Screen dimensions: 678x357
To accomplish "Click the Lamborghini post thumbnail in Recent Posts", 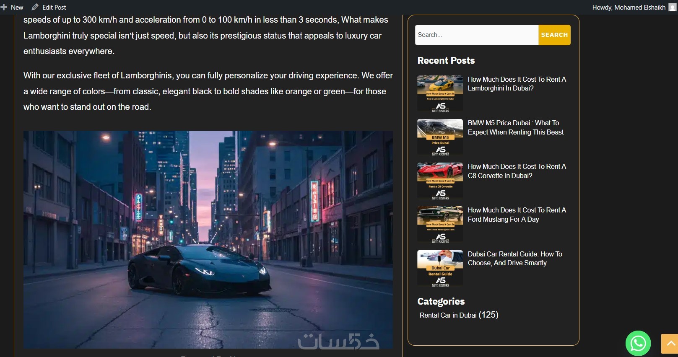I will [440, 93].
